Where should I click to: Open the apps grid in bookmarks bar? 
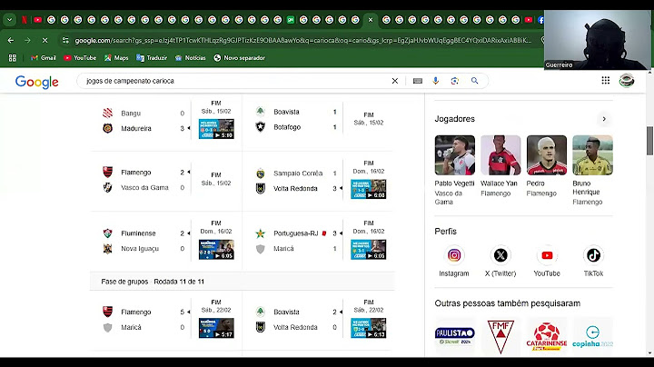click(x=13, y=58)
